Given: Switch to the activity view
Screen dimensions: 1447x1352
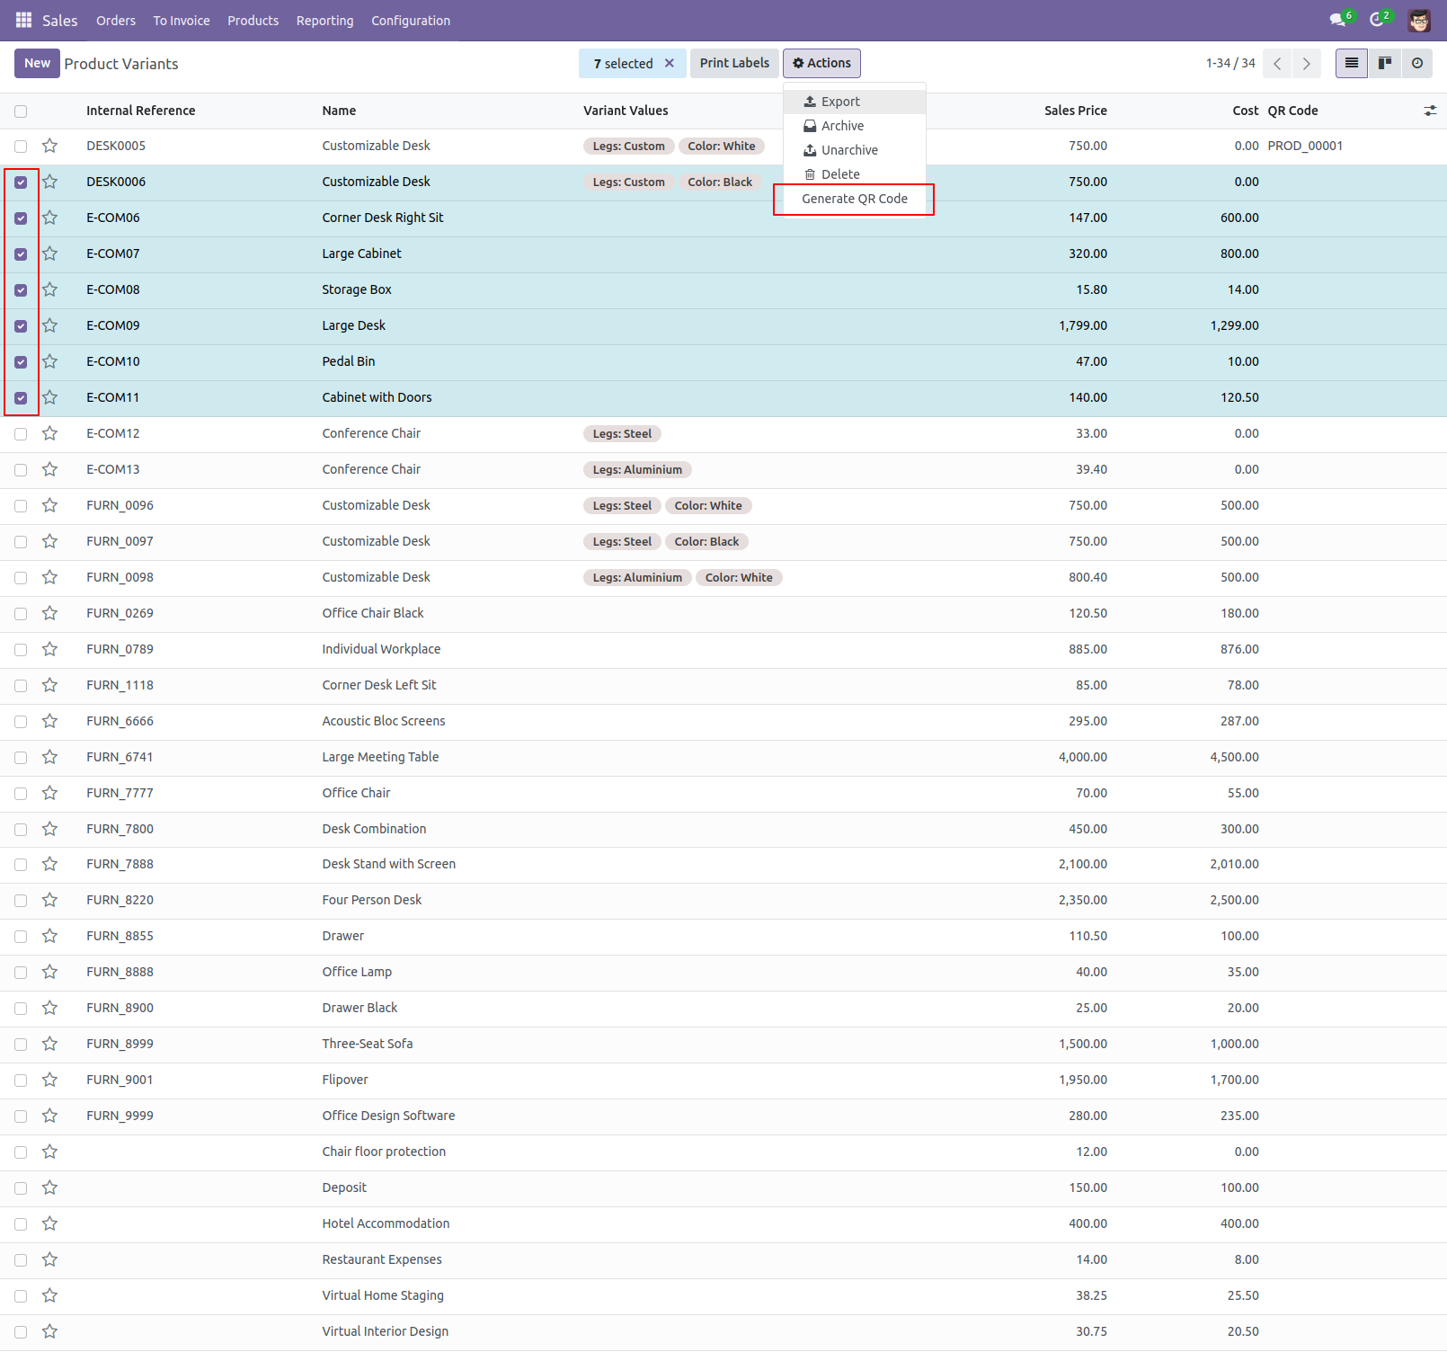Looking at the screenshot, I should 1417,63.
